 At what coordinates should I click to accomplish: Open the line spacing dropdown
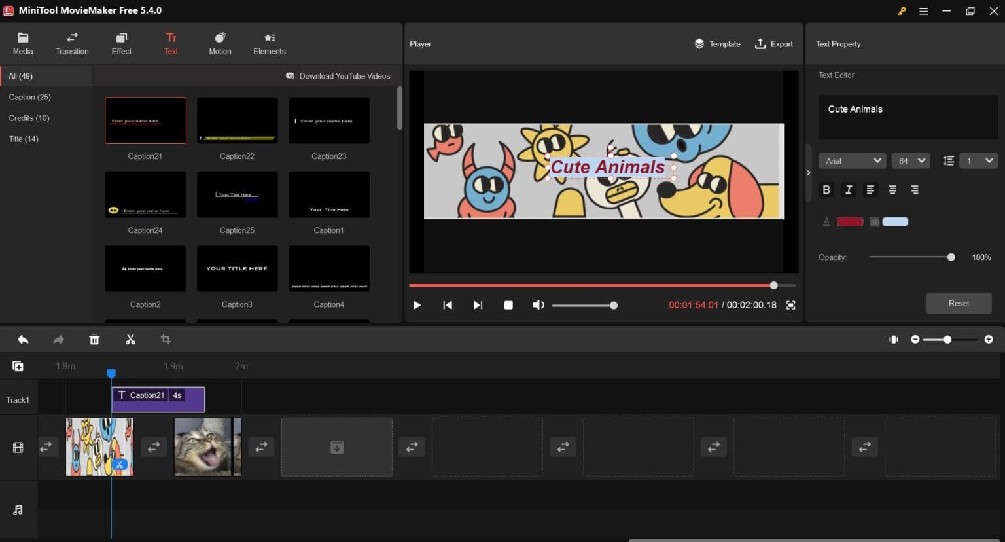pos(978,160)
